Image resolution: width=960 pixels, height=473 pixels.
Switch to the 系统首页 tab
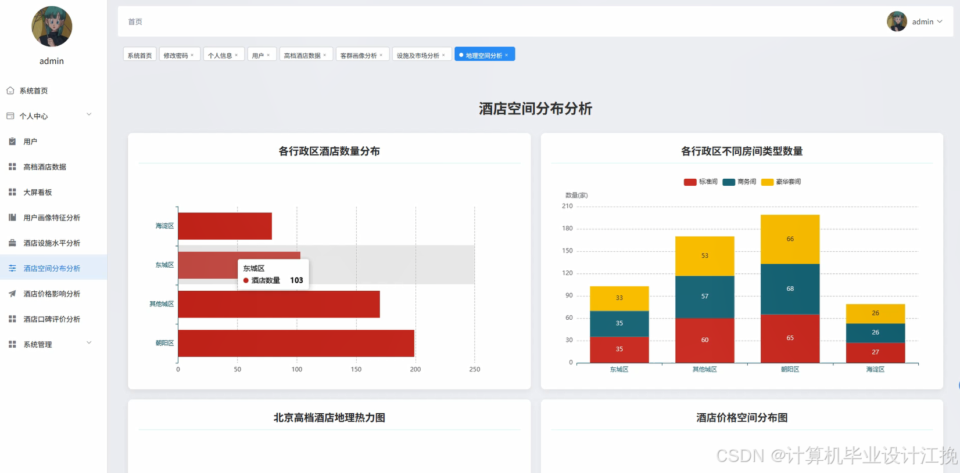click(139, 55)
